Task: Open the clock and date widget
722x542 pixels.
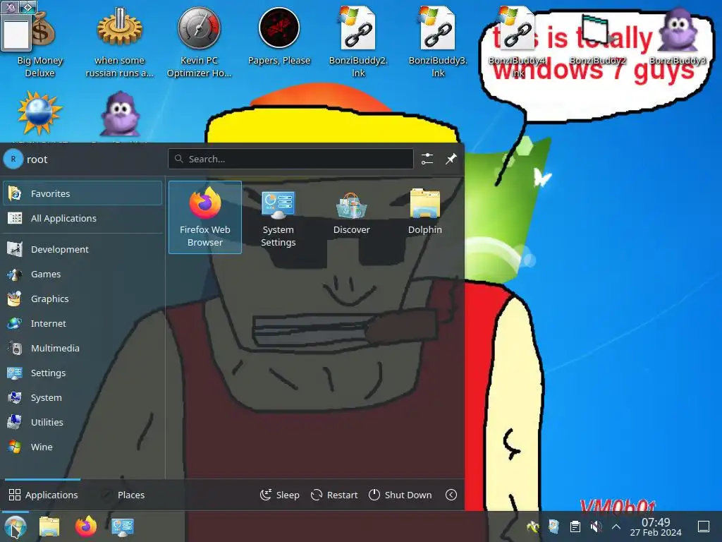Action: [656, 526]
